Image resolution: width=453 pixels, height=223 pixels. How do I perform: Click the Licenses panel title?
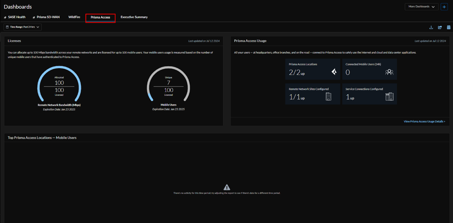[14, 41]
